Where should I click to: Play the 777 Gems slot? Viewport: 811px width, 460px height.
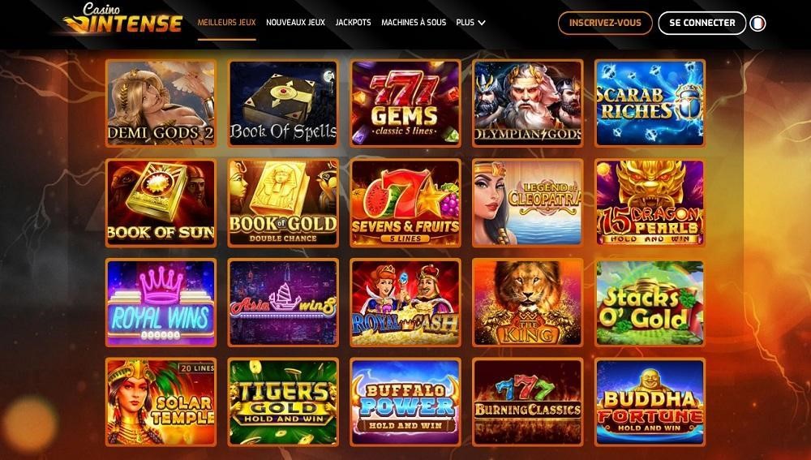coord(405,103)
